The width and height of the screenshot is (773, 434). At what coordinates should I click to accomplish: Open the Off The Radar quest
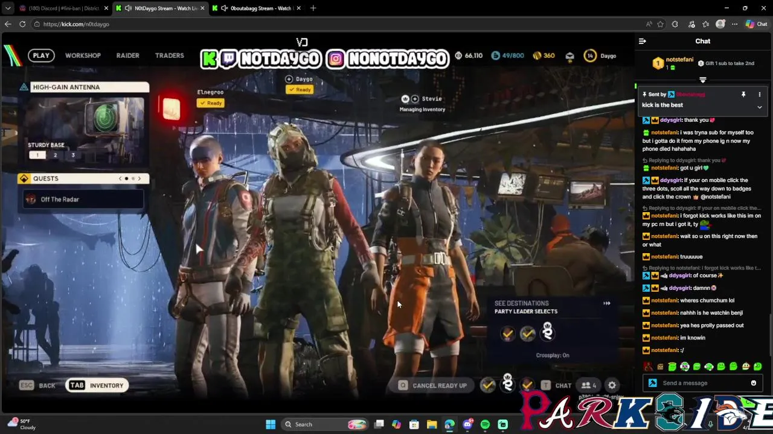click(83, 200)
